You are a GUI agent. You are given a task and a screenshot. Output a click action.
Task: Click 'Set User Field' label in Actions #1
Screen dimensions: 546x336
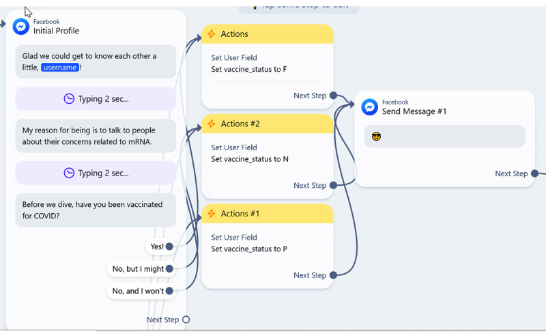point(234,238)
